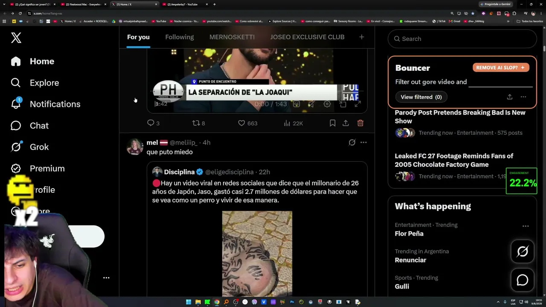
Task: Open the Explore page
Action: (35, 83)
